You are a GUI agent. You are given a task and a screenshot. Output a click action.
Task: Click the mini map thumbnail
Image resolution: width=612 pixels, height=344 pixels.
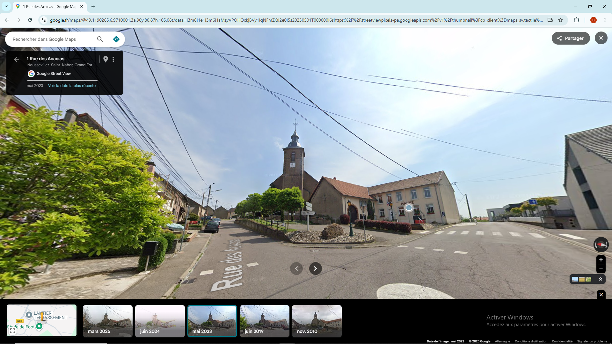(42, 320)
